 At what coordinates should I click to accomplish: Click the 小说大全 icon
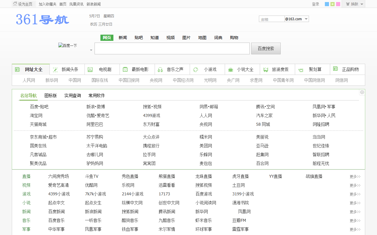click(231, 70)
